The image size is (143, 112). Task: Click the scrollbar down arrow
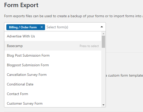(103, 105)
